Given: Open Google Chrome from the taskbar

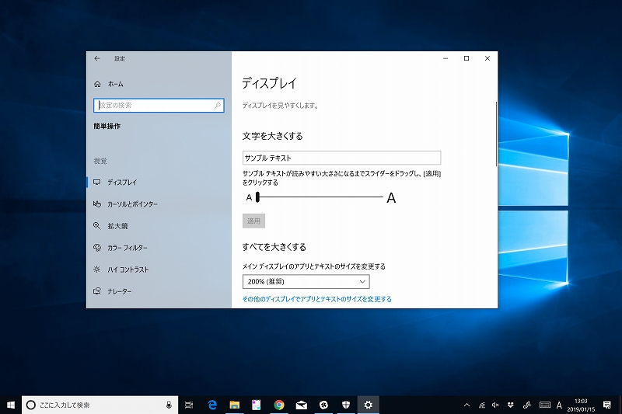Looking at the screenshot, I should (x=279, y=405).
